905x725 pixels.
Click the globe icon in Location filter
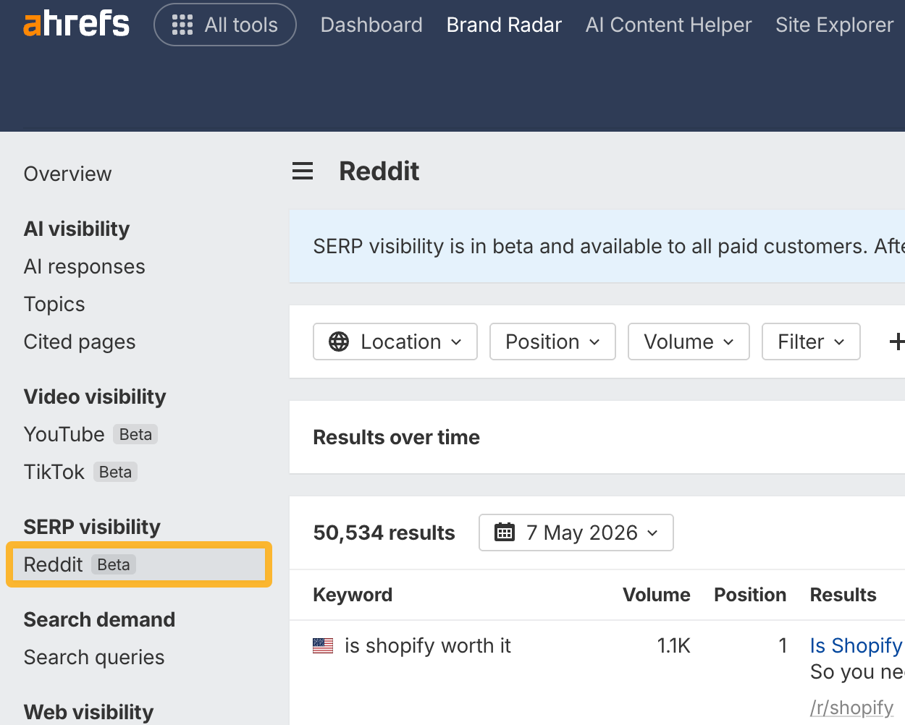(x=339, y=342)
